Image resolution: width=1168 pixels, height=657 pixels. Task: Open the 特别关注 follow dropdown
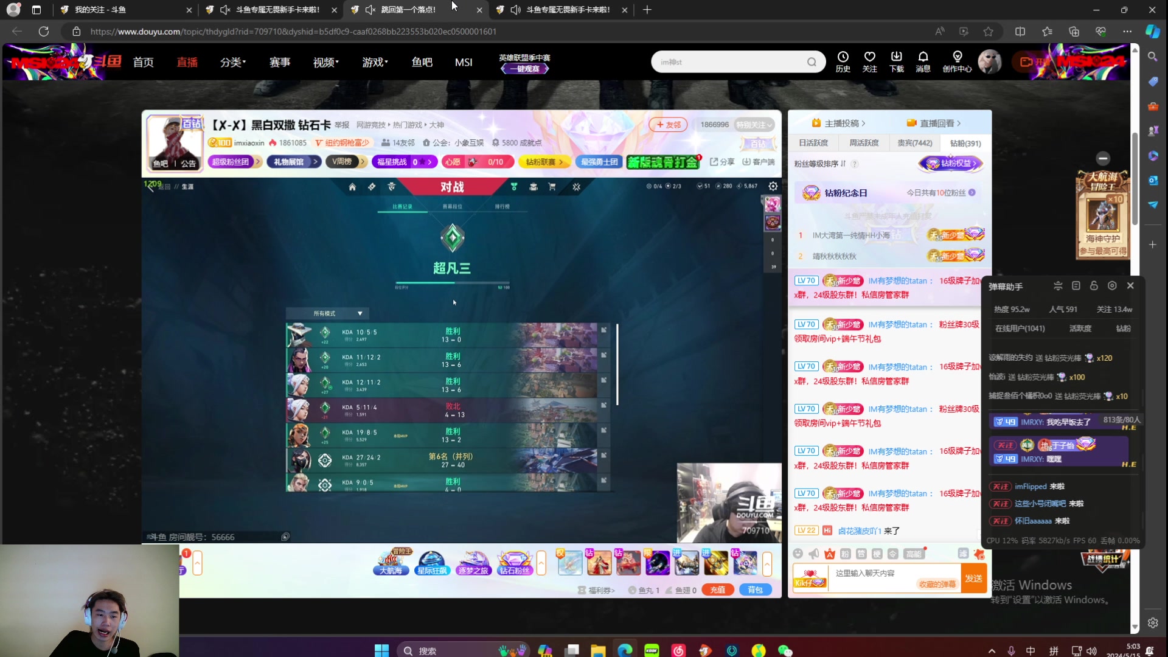pos(754,125)
